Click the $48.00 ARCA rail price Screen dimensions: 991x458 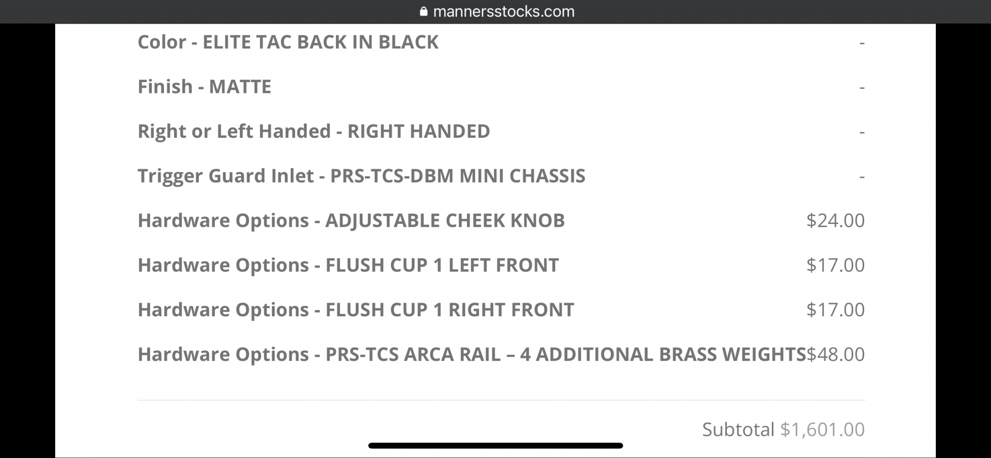pyautogui.click(x=836, y=354)
